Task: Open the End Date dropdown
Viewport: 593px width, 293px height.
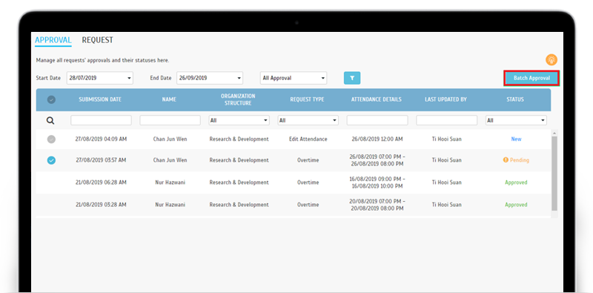Action: (x=210, y=78)
